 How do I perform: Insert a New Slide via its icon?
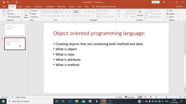coord(26,12)
